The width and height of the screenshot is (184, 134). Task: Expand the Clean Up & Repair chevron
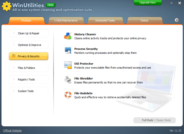14,33
